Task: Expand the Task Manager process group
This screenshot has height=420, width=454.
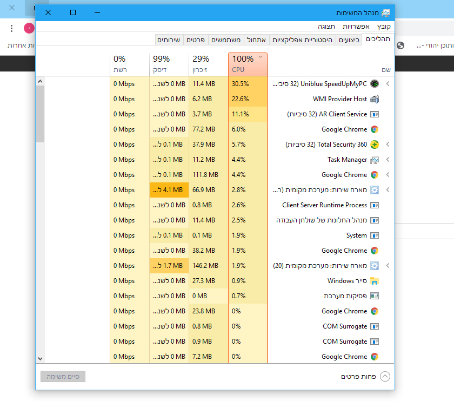Action: point(388,160)
